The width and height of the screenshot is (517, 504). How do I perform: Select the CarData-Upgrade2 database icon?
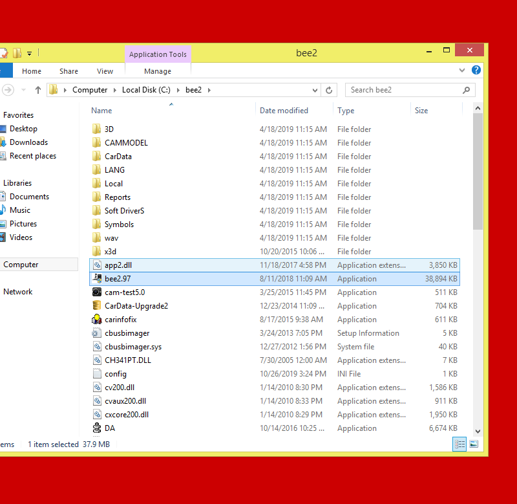pos(97,306)
